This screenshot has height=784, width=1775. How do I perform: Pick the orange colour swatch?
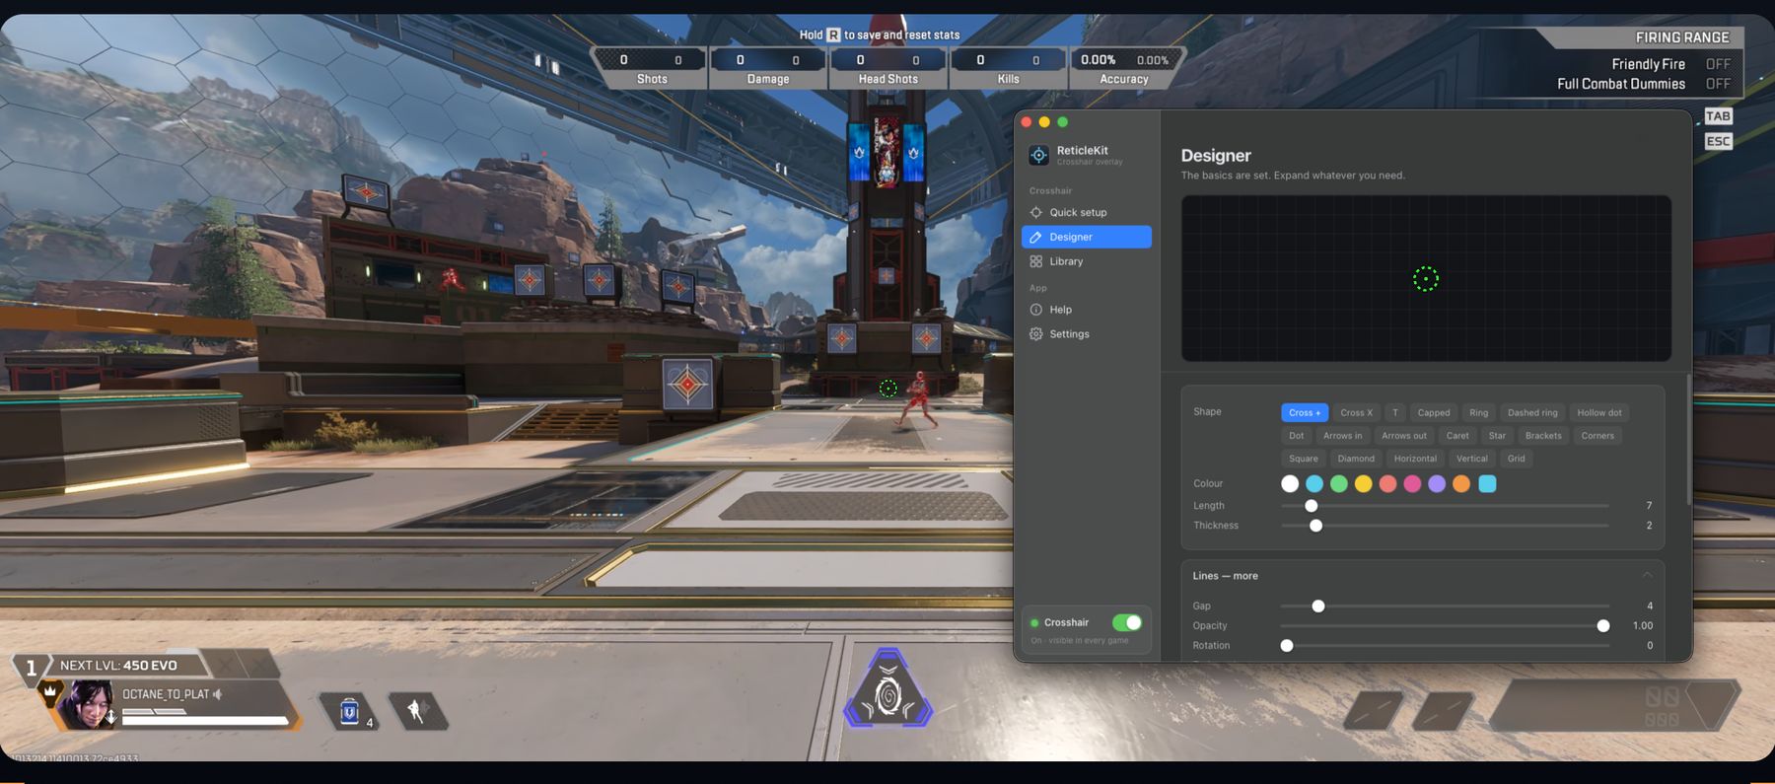(1461, 483)
